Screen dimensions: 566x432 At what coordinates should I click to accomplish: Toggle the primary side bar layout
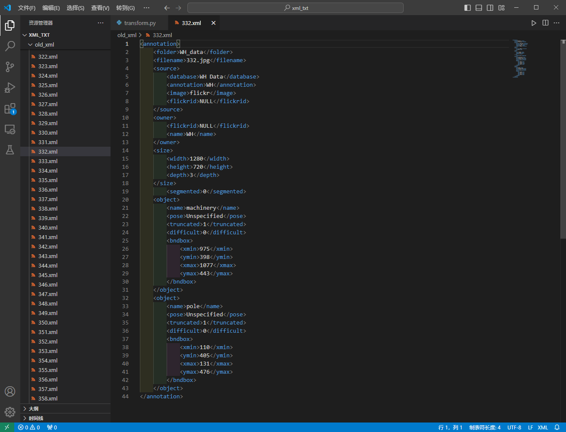coord(468,8)
